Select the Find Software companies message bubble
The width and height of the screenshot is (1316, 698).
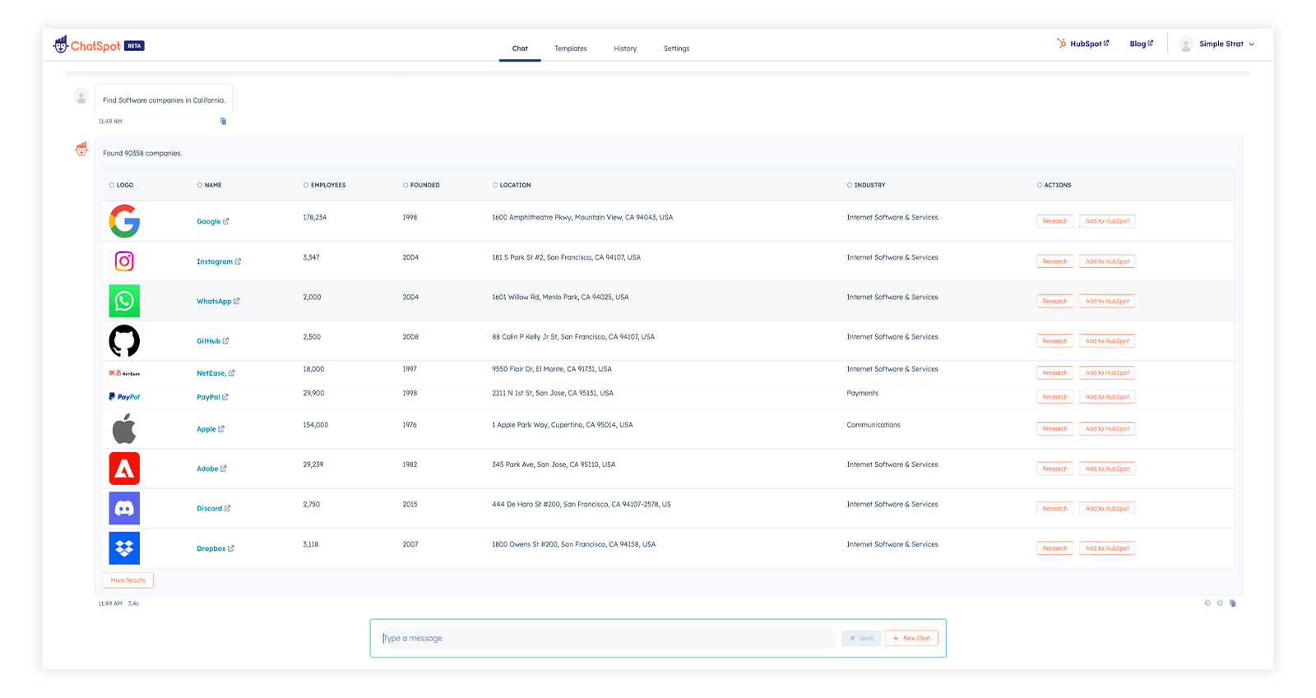[x=164, y=99]
